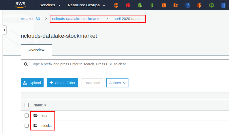The image size is (229, 133).
Task: Go to the Amazon S3 breadcrumb link
Action: pos(30,19)
